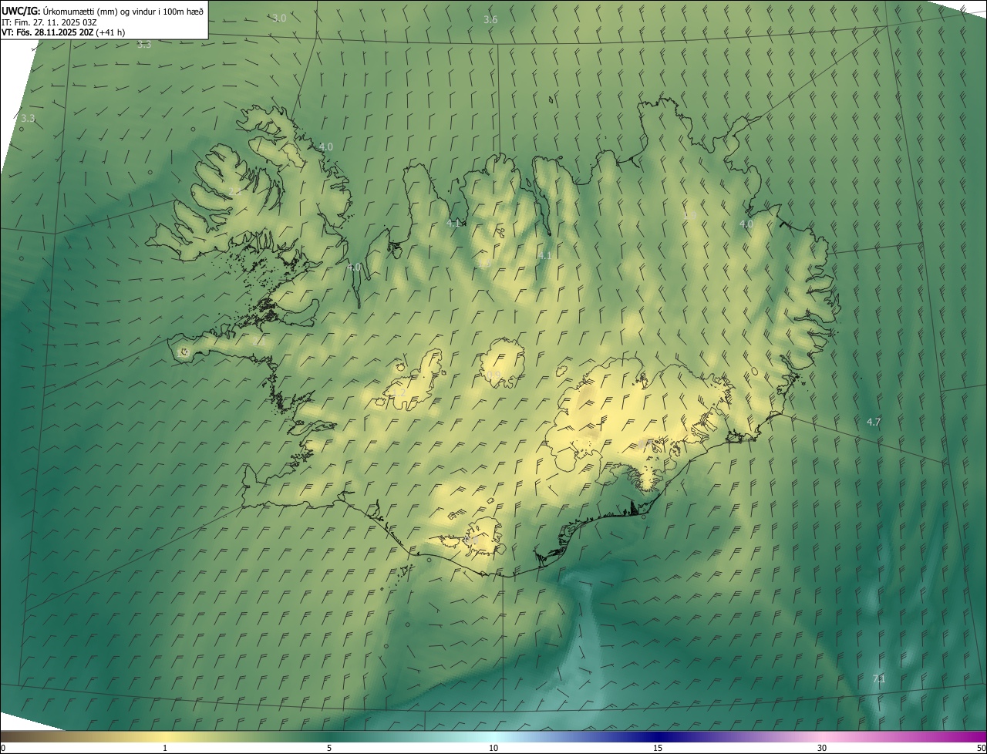
Task: Pick the pale cyan colour above tick 10
Action: click(493, 736)
